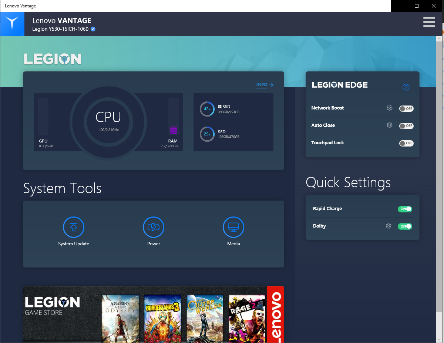The height and width of the screenshot is (343, 444).
Task: Click the System Update label
Action: pyautogui.click(x=74, y=244)
